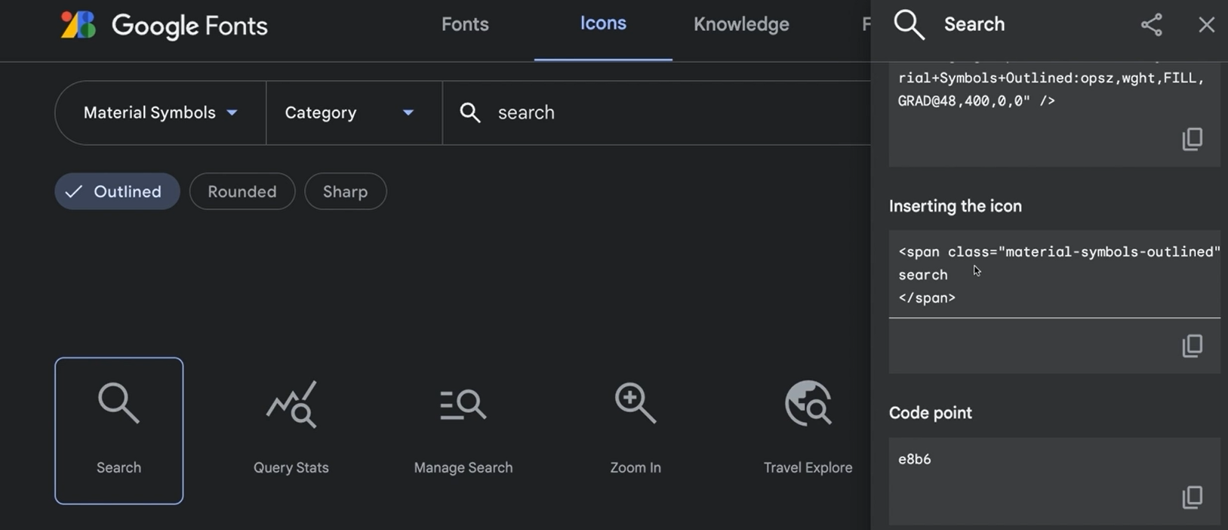Viewport: 1228px width, 530px height.
Task: Open the Material Symbols dropdown
Action: (x=161, y=112)
